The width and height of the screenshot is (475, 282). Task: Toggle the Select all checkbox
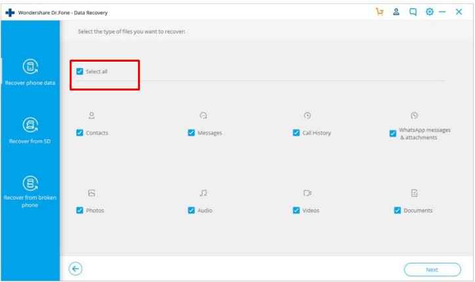coord(79,71)
